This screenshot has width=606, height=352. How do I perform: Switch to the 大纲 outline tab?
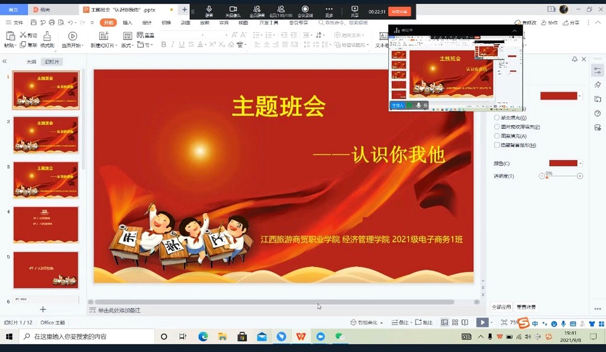[31, 61]
